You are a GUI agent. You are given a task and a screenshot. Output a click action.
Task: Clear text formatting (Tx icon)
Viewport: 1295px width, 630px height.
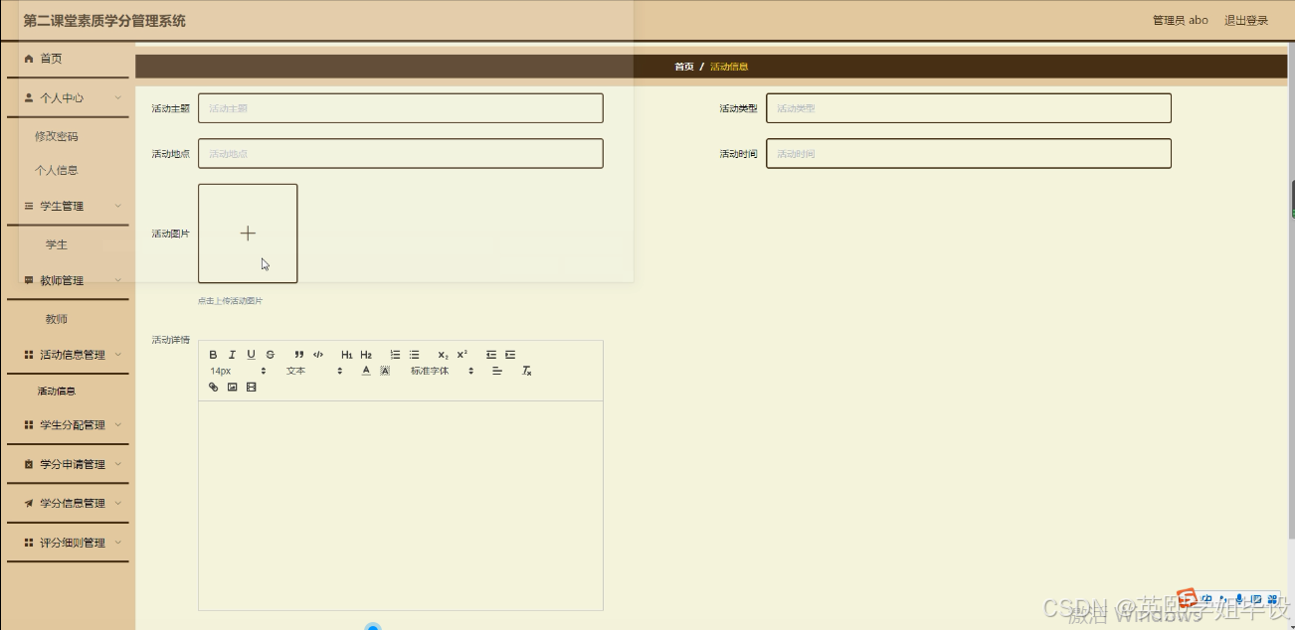pyautogui.click(x=527, y=371)
